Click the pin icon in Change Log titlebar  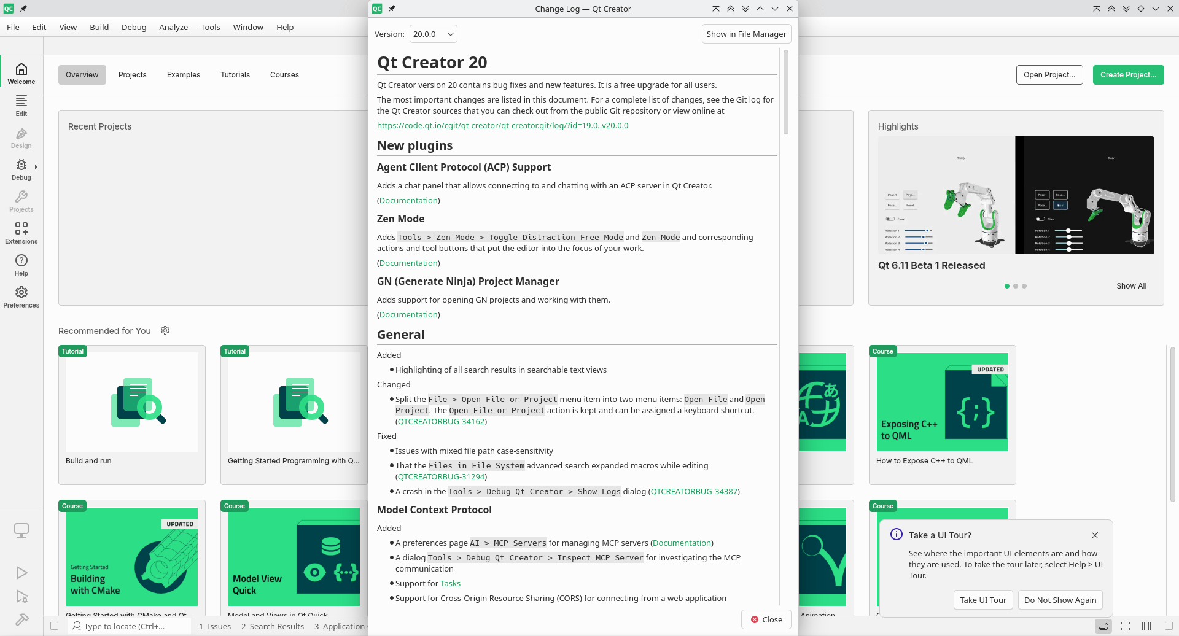click(392, 9)
